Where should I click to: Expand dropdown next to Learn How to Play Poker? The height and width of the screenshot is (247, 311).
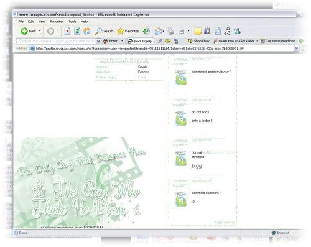[257, 41]
